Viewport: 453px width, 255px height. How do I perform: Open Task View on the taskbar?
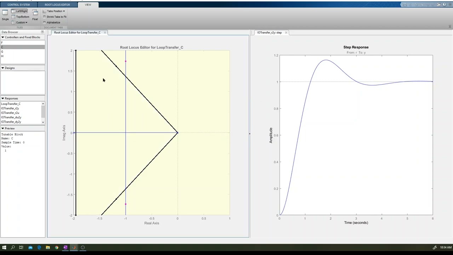21,248
